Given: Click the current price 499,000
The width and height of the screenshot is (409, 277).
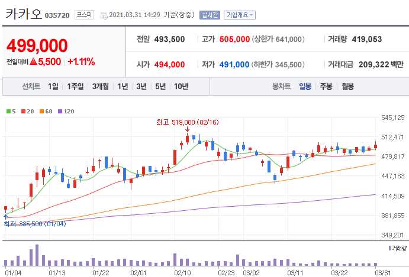Looking at the screenshot, I should click(x=37, y=45).
